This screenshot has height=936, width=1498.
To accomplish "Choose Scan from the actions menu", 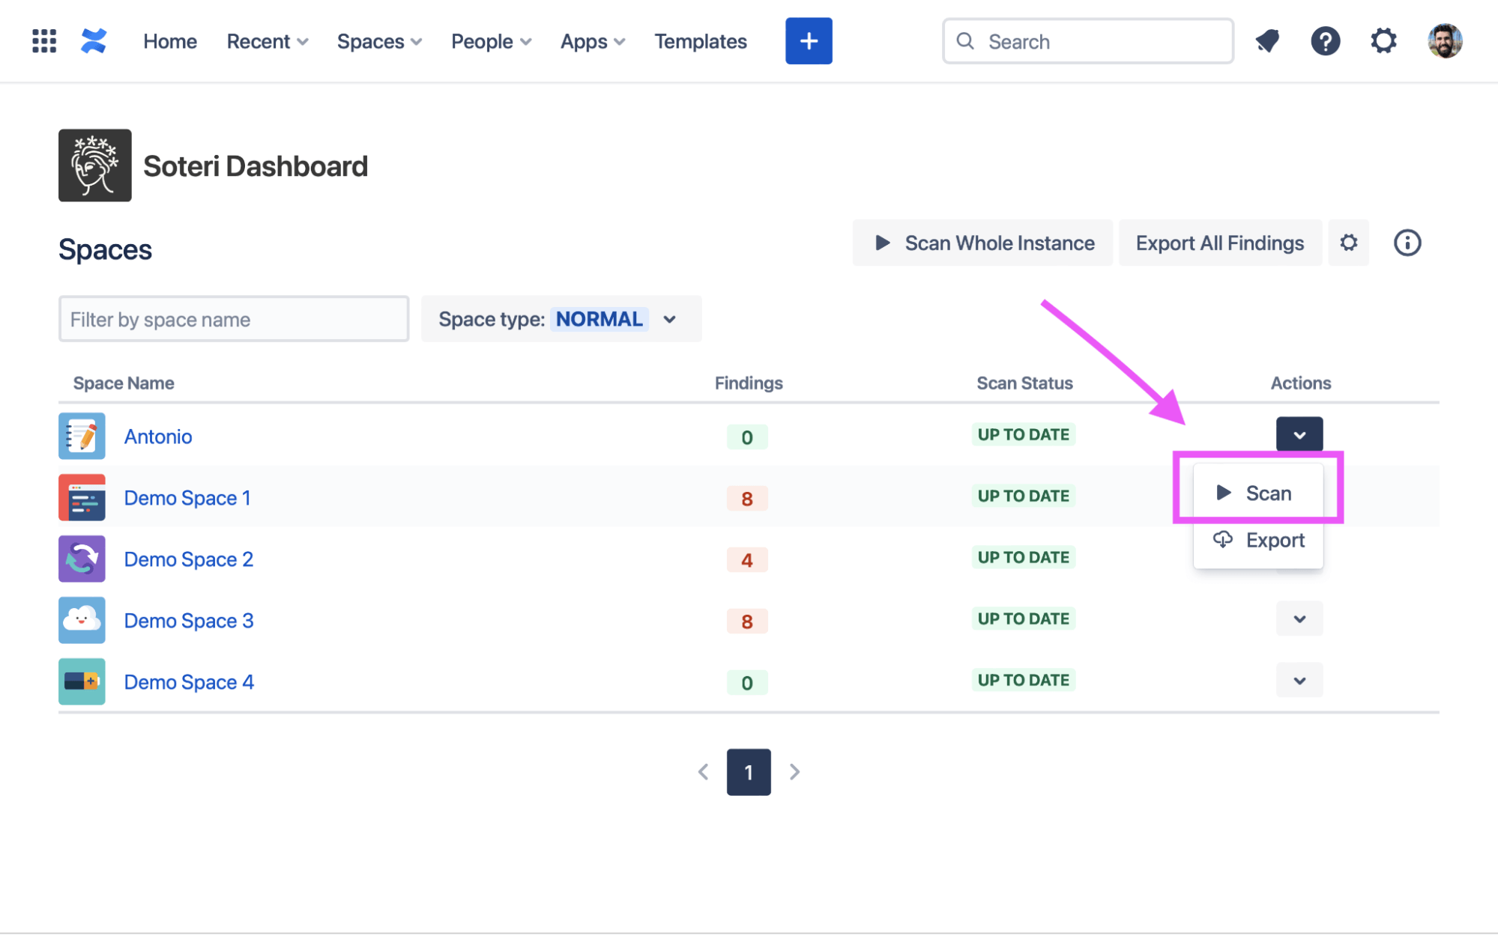I will tap(1257, 493).
